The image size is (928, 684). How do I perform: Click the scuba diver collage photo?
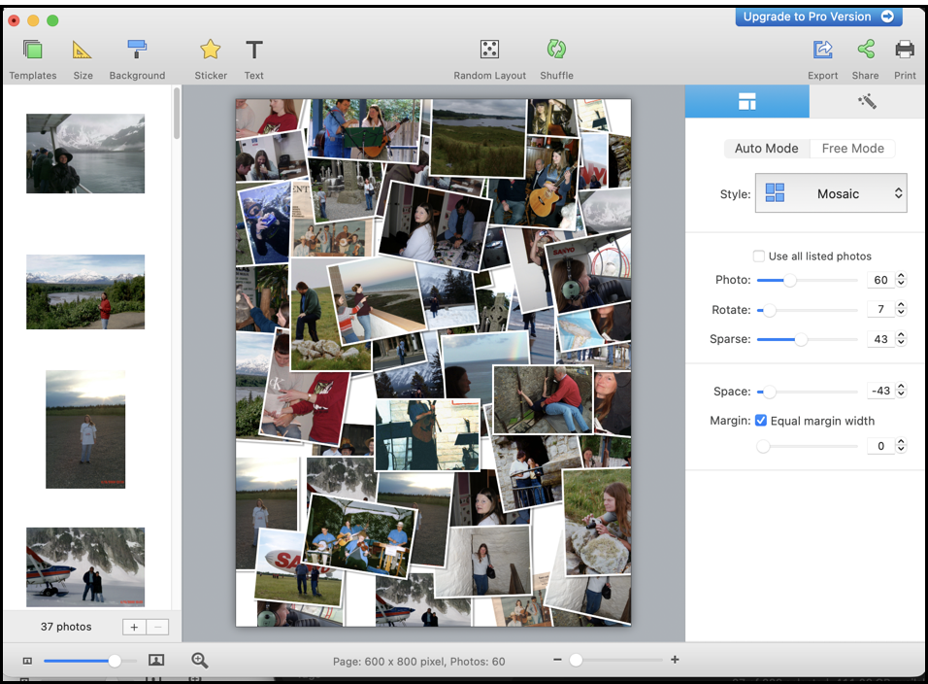(265, 222)
